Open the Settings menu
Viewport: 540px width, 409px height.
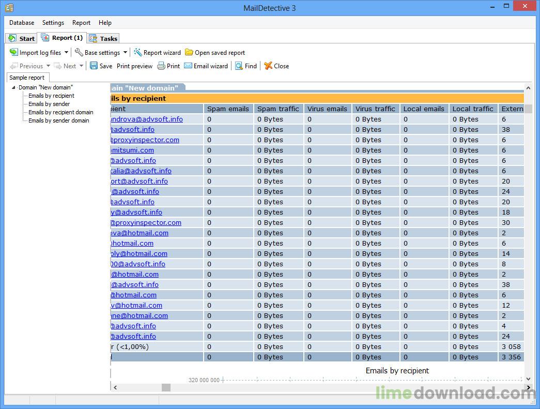[53, 23]
